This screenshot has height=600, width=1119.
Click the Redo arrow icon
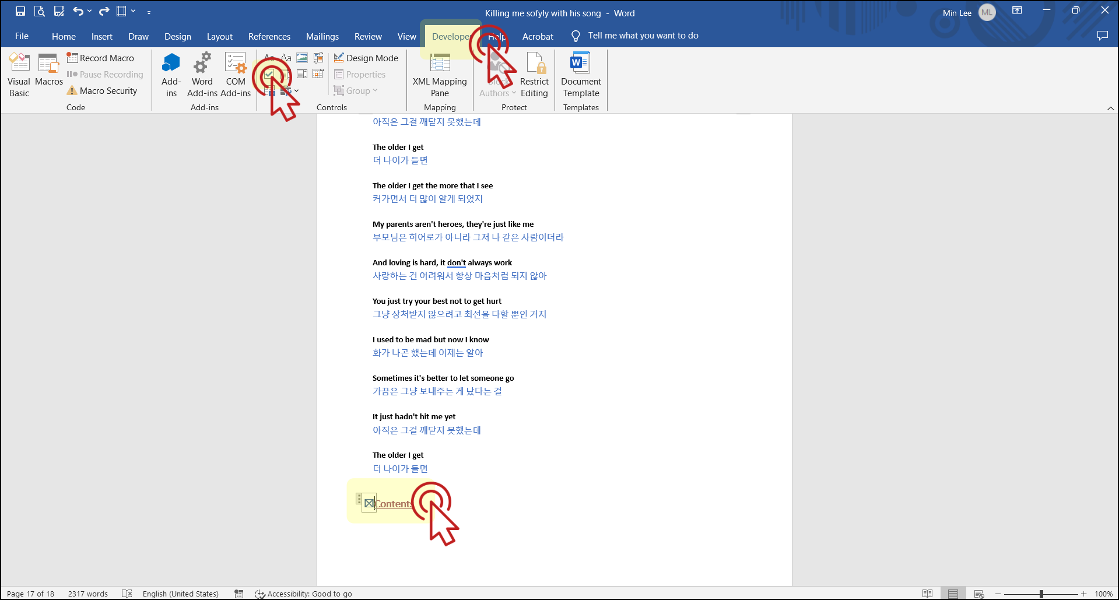104,11
